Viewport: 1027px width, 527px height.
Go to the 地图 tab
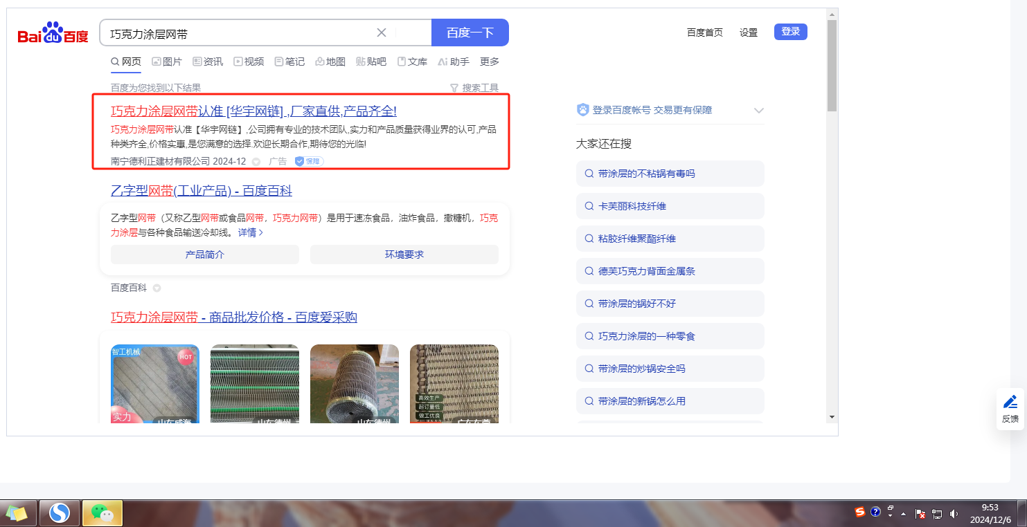coord(330,62)
